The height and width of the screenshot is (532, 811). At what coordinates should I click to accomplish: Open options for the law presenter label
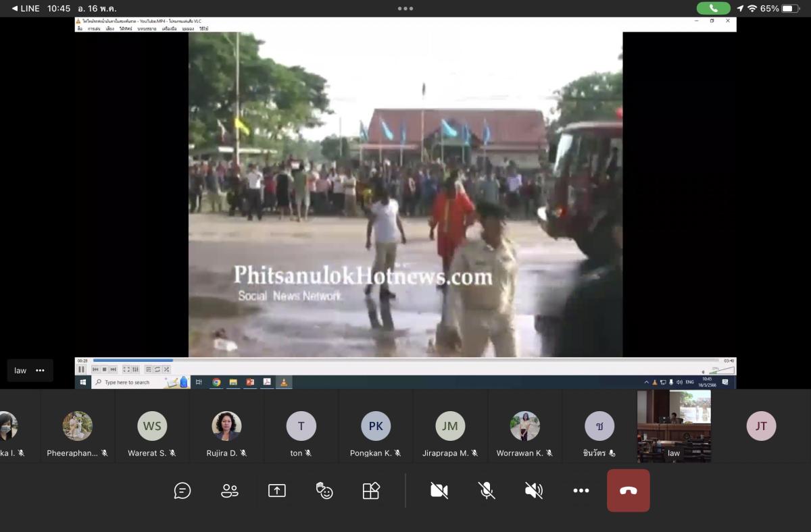click(x=40, y=371)
